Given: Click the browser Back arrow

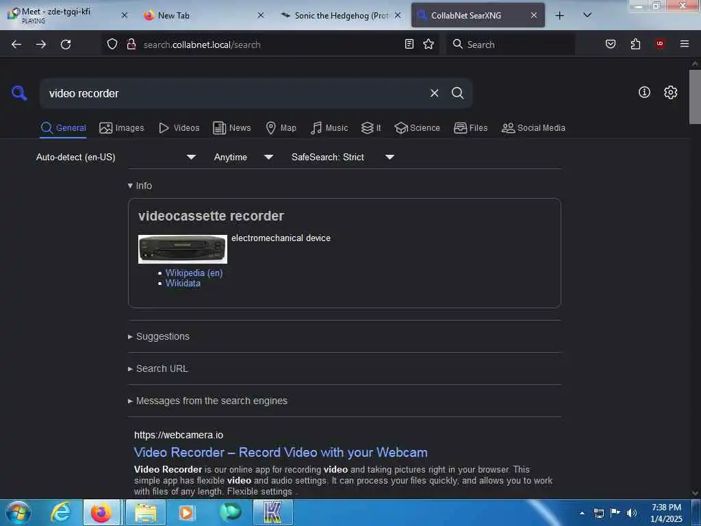Looking at the screenshot, I should (16, 45).
